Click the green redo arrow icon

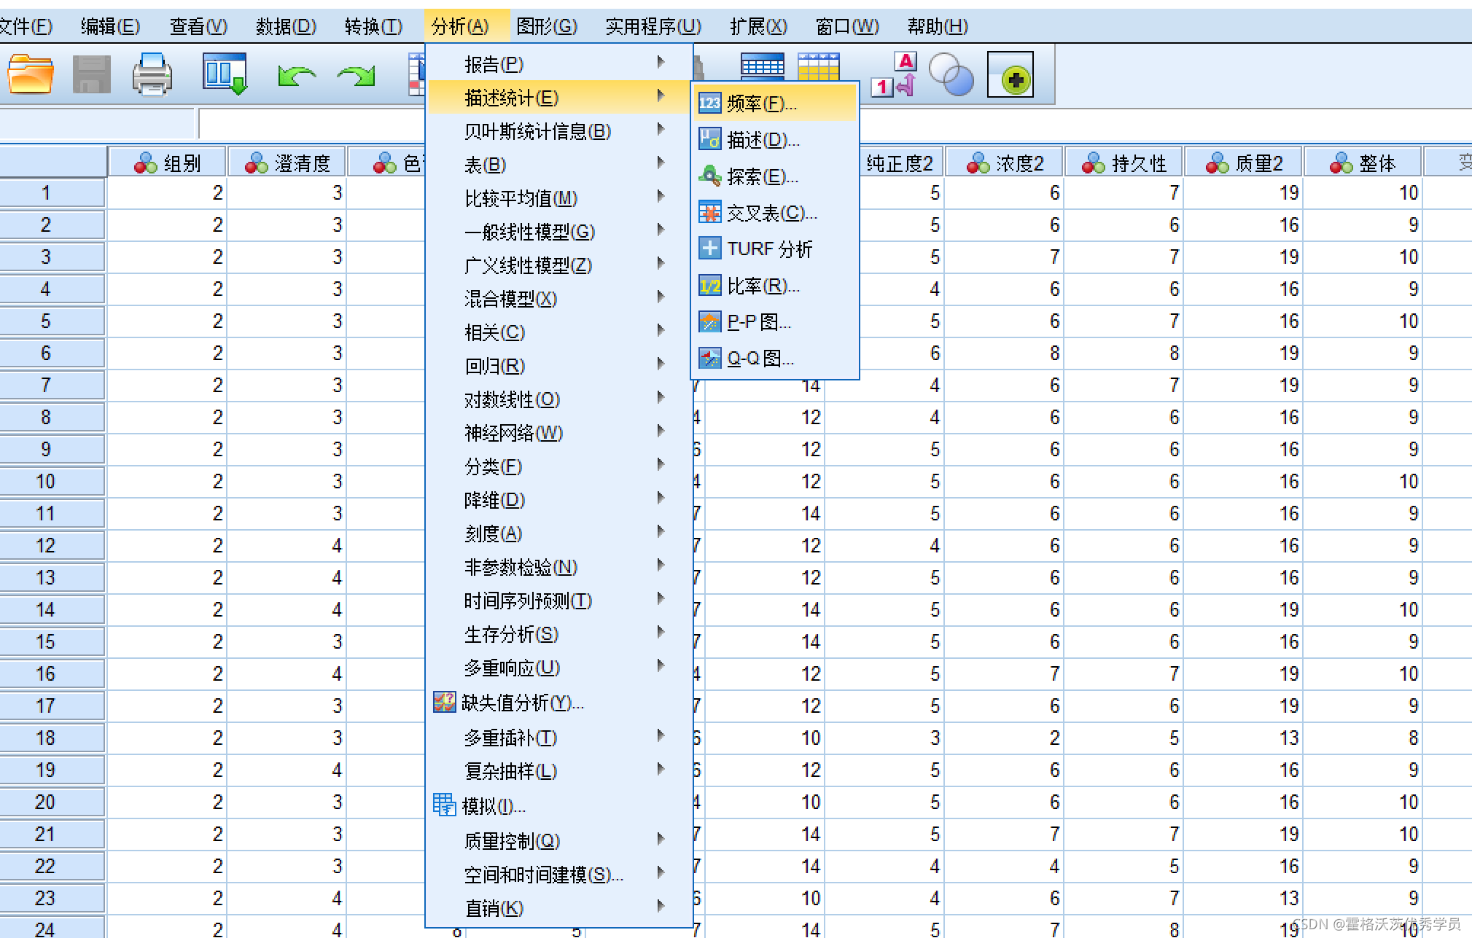[x=356, y=76]
